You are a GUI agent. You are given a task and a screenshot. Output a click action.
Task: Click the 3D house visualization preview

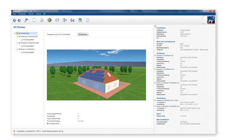tap(96, 75)
